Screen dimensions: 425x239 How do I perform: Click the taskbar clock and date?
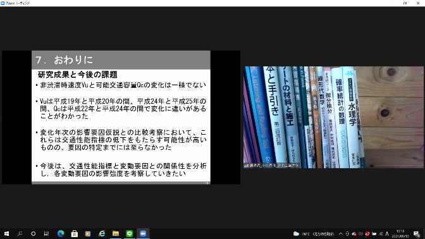400,233
